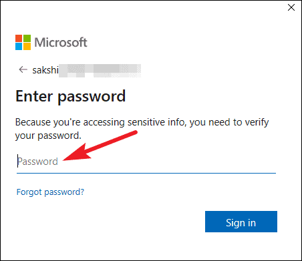Focus the Password input field
302x261 pixels.
[x=146, y=162]
